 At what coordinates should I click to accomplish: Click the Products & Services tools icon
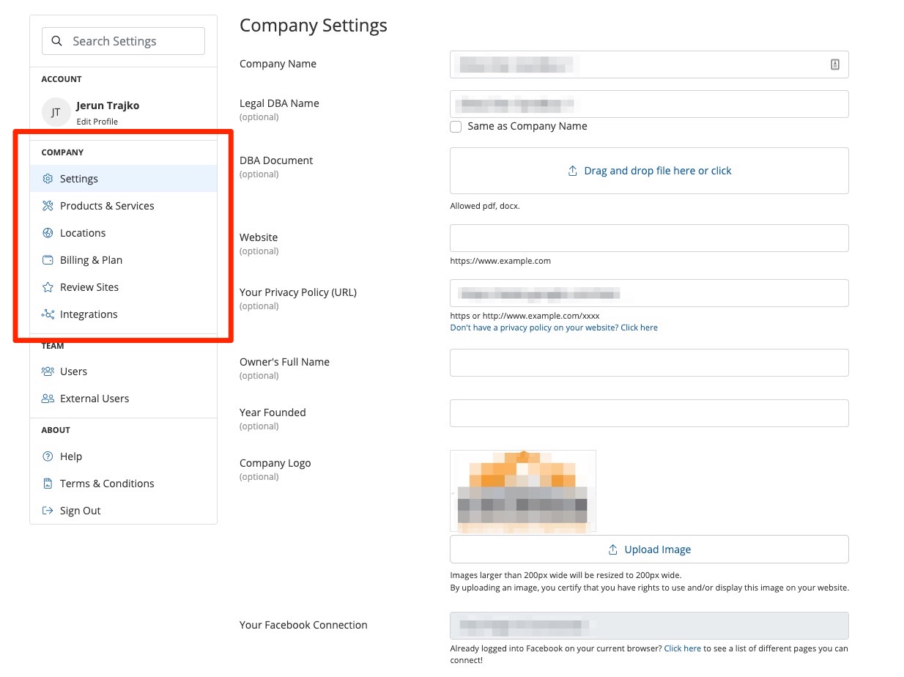point(48,206)
